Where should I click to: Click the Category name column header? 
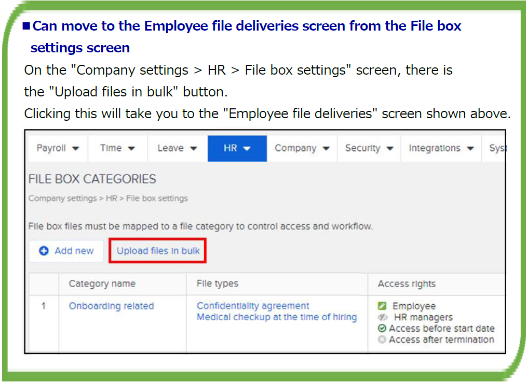102,283
